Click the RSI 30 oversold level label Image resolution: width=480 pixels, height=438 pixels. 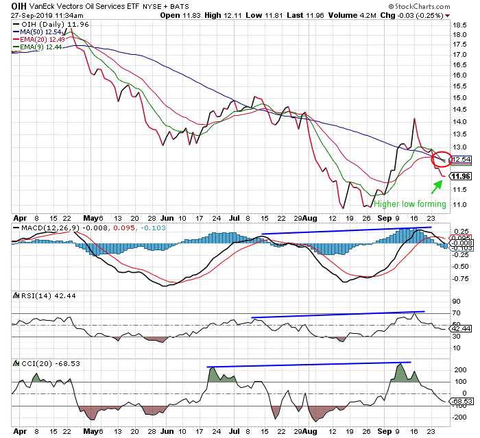coord(457,337)
